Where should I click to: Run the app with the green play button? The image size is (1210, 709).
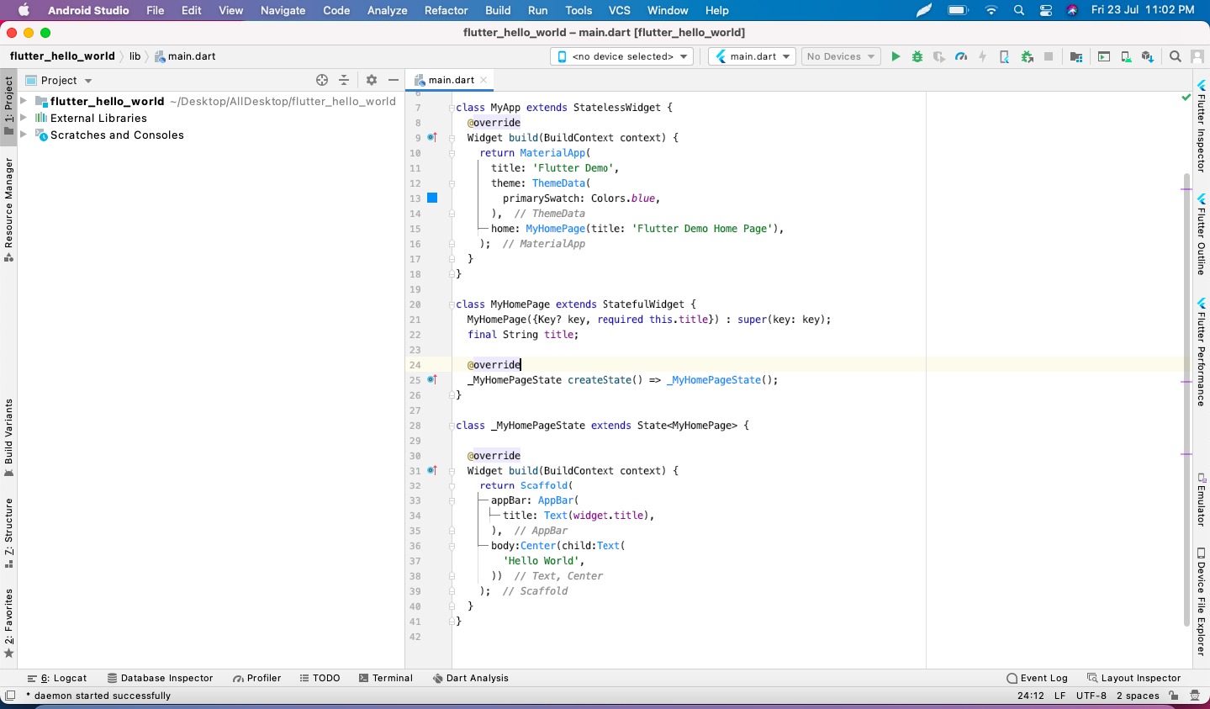pos(896,56)
